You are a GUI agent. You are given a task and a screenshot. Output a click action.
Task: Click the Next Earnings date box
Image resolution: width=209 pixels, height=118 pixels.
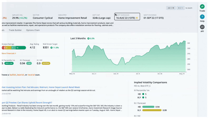(x=127, y=17)
